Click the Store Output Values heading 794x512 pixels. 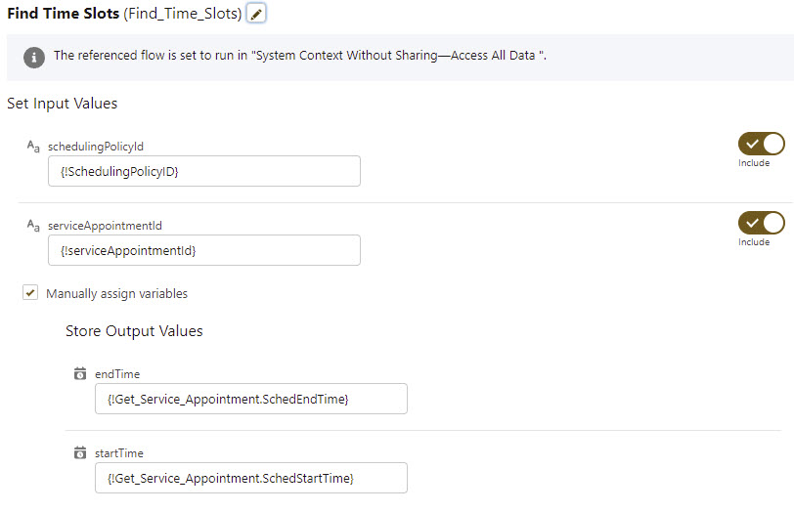click(134, 331)
